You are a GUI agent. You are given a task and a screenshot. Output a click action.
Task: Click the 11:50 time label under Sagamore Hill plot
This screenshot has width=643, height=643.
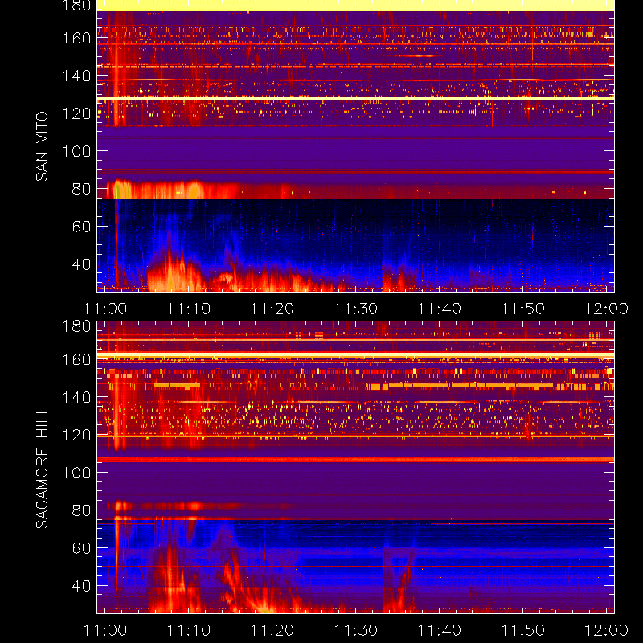point(523,630)
